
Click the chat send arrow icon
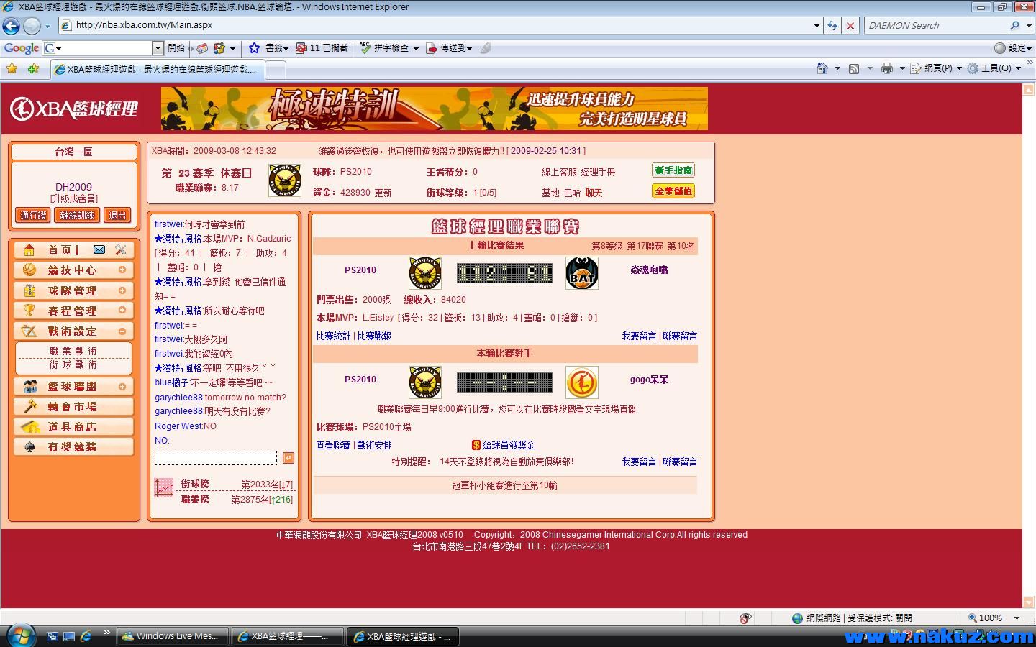pyautogui.click(x=288, y=458)
